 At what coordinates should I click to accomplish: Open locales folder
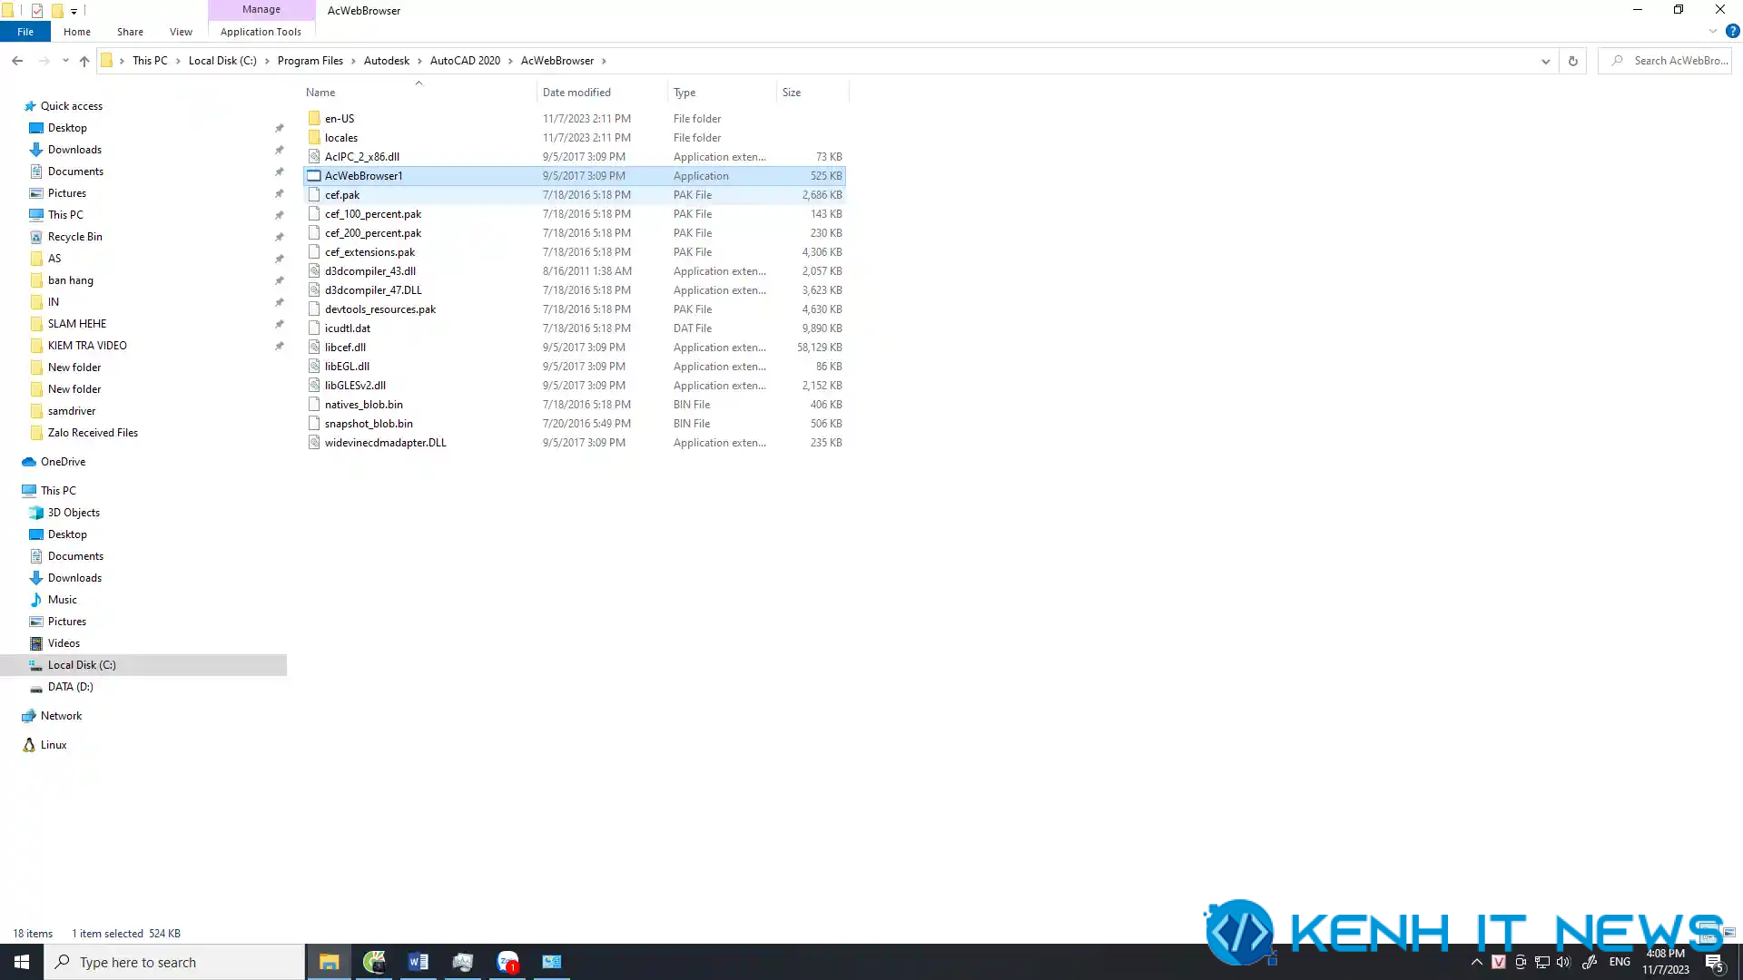pyautogui.click(x=341, y=136)
